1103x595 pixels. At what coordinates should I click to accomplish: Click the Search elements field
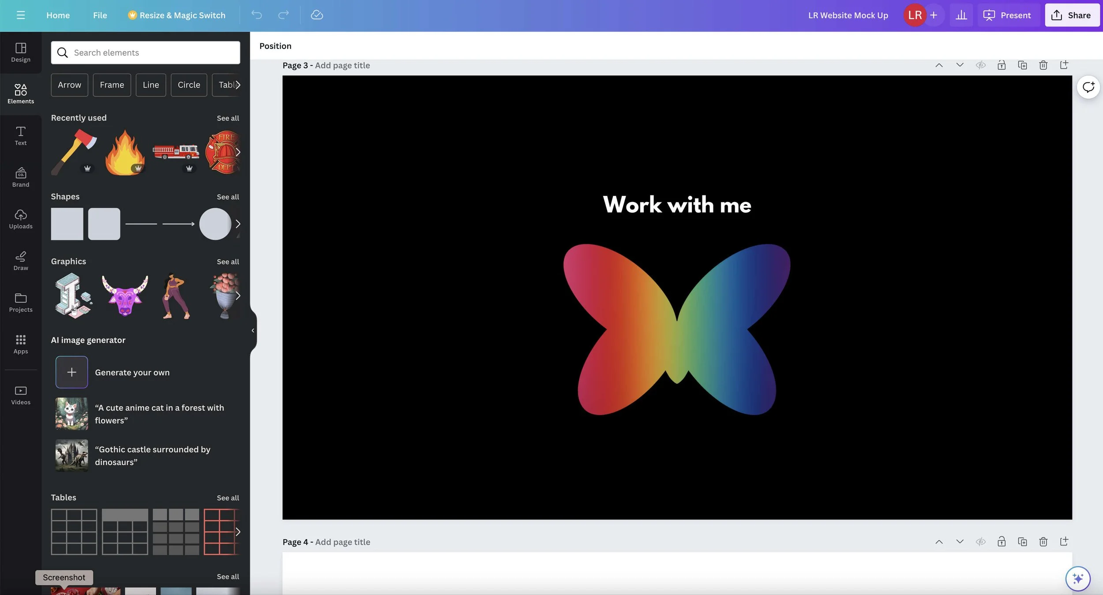[x=146, y=52]
